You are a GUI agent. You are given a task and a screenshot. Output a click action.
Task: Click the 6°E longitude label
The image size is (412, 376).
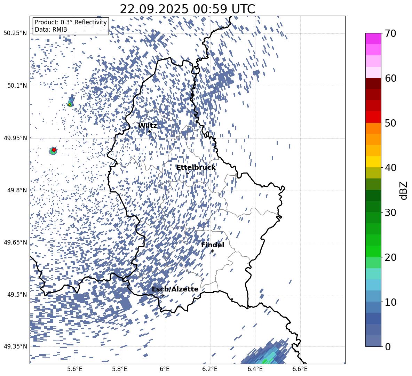click(x=165, y=369)
